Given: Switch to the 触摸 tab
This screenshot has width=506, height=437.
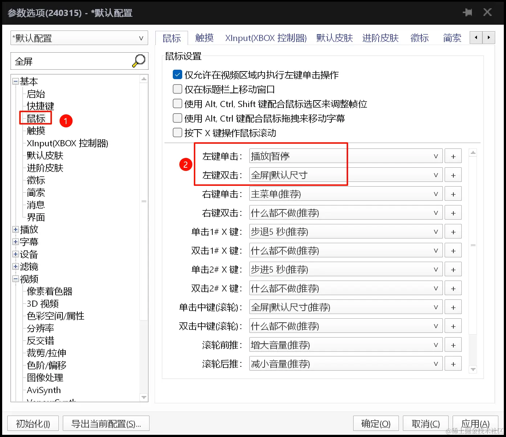Looking at the screenshot, I should pyautogui.click(x=204, y=38).
